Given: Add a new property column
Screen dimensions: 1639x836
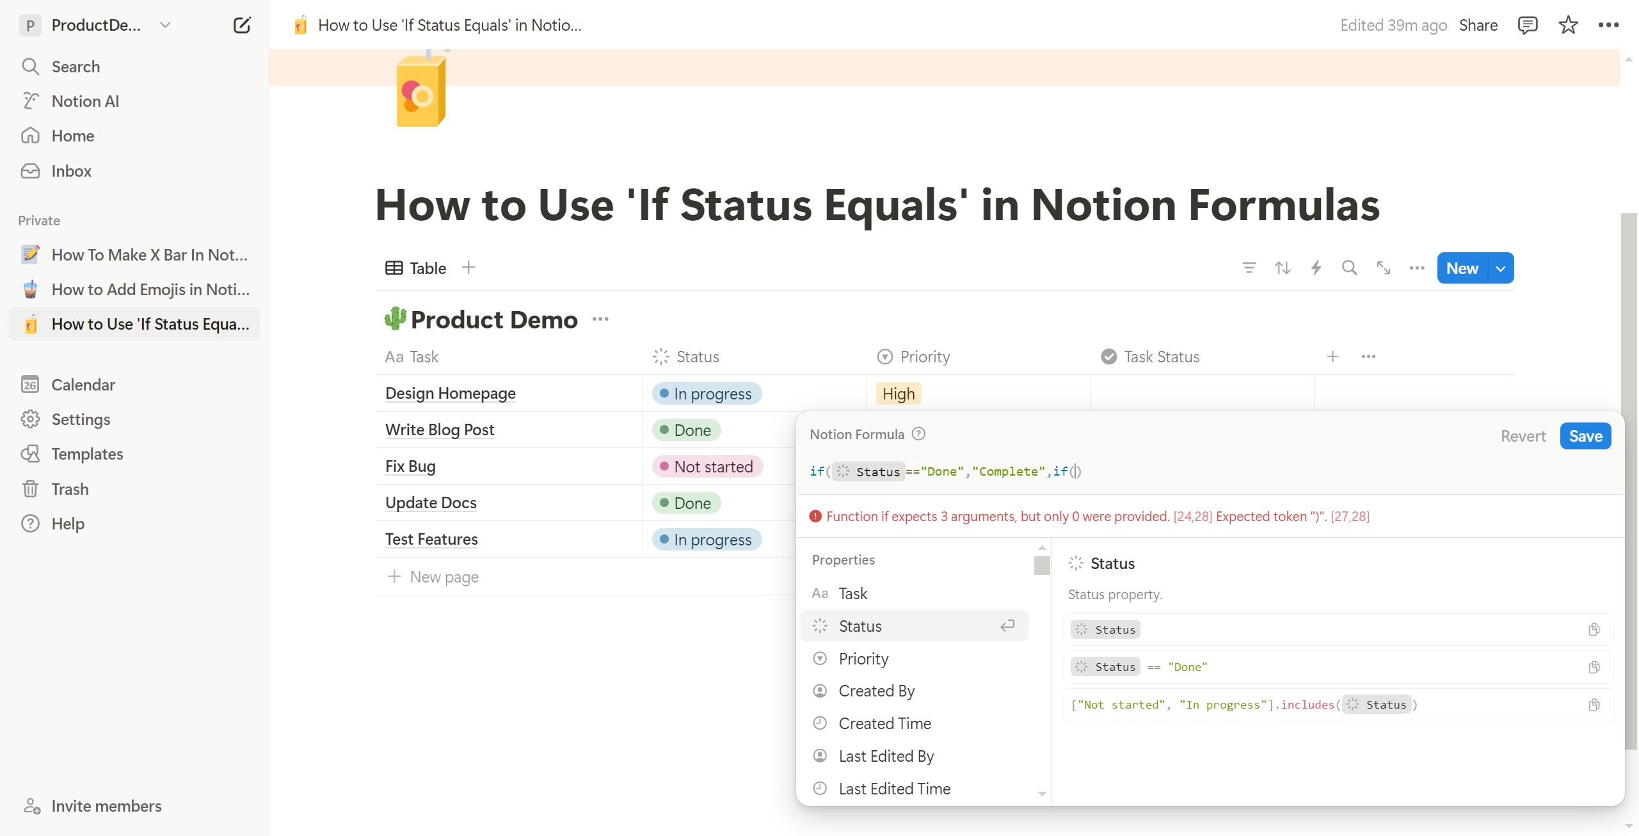Looking at the screenshot, I should click(x=1332, y=357).
